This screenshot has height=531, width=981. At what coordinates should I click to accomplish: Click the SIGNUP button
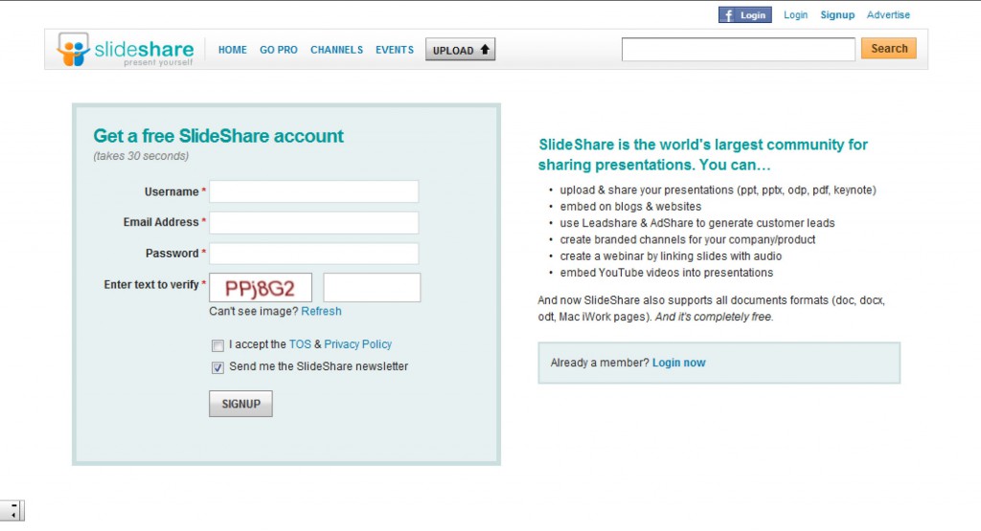click(x=240, y=404)
